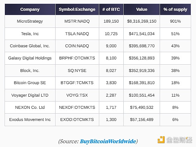Viewport: 196px width, 147px height.
Task: Select the NEXON Co. Ltd cell
Action: [x=30, y=107]
